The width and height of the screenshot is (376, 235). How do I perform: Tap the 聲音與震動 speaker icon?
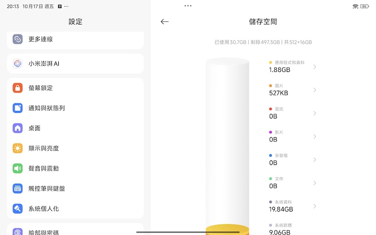18,168
